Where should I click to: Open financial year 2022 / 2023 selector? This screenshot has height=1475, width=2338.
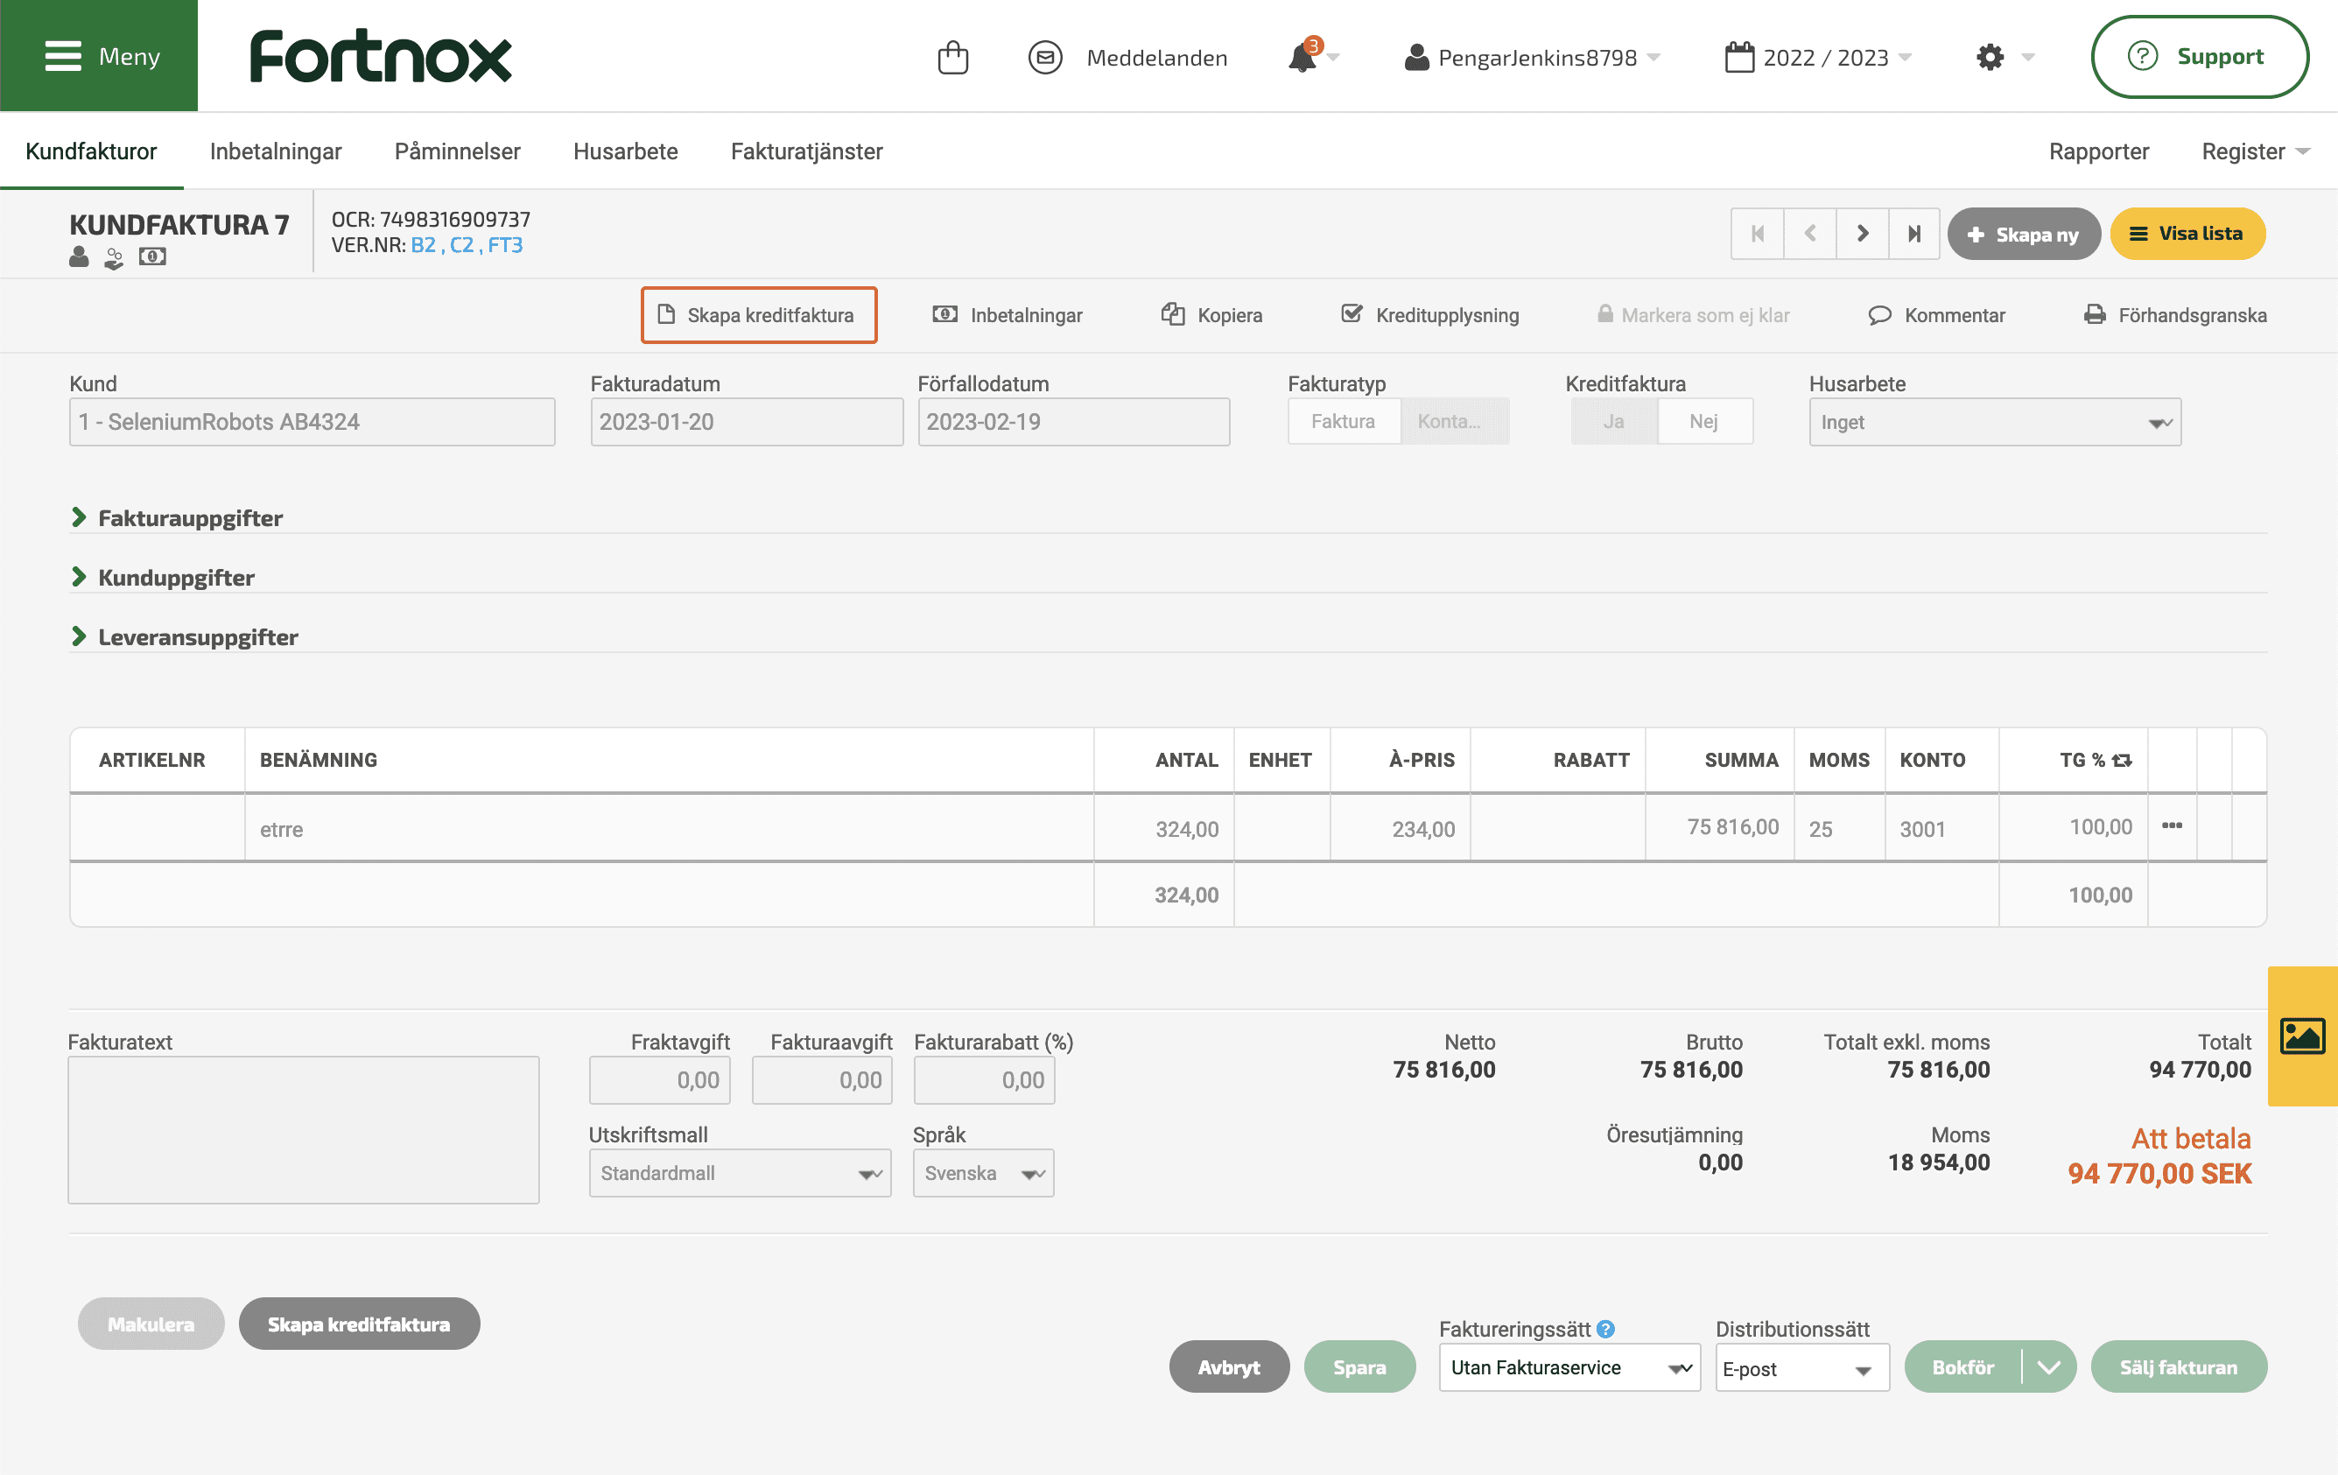click(x=1817, y=57)
